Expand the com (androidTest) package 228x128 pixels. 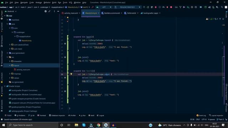[10, 45]
